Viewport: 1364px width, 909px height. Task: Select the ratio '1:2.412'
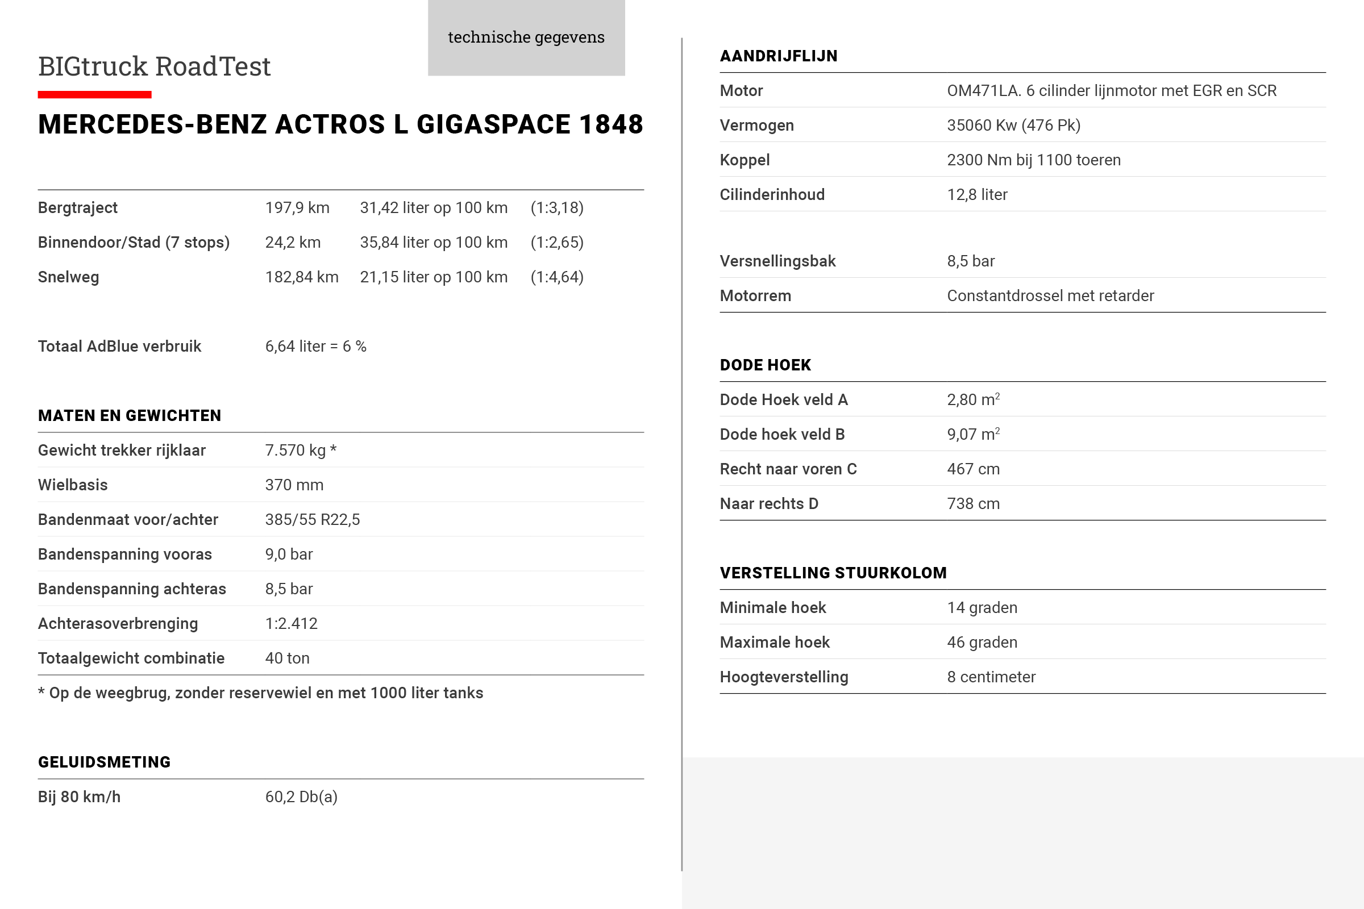[x=291, y=624]
